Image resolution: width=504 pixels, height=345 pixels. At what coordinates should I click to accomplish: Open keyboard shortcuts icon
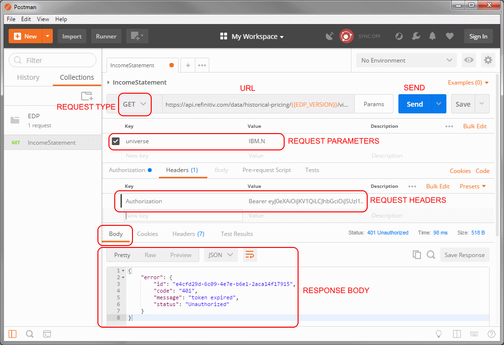(x=474, y=334)
